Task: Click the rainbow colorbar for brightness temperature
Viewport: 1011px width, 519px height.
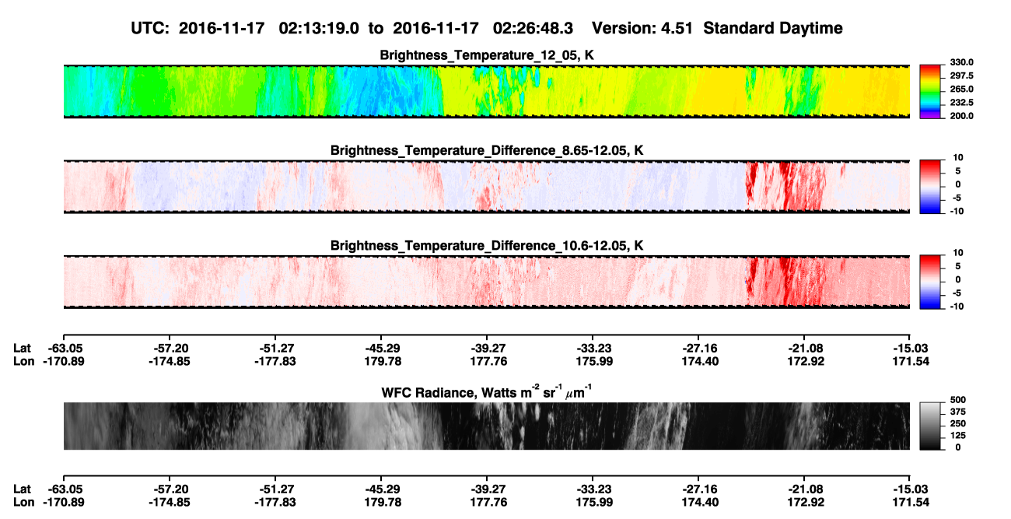Action: pyautogui.click(x=930, y=91)
